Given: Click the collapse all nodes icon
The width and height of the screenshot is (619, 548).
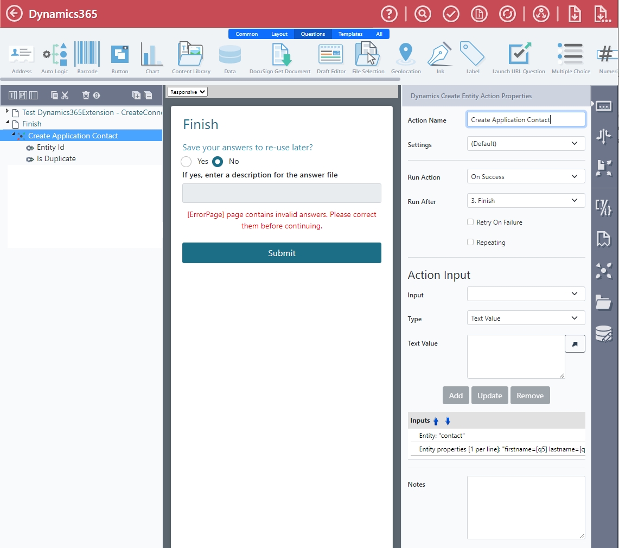Looking at the screenshot, I should (x=148, y=95).
